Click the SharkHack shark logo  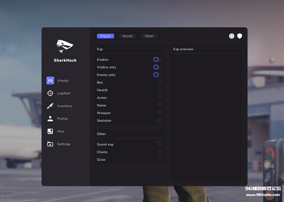[65, 46]
